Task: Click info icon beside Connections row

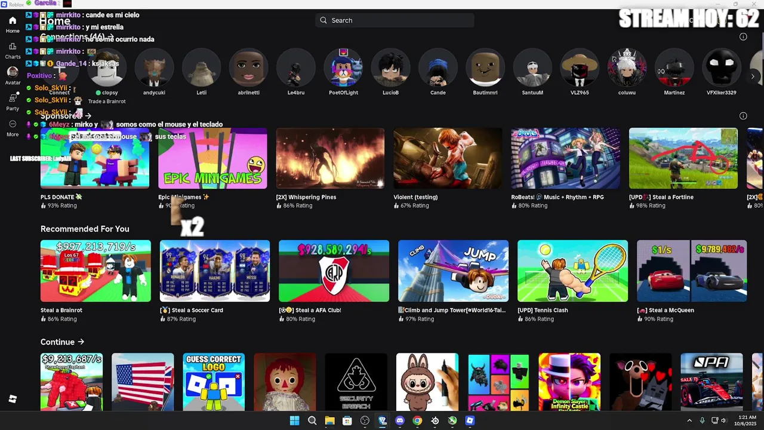Action: [x=743, y=36]
